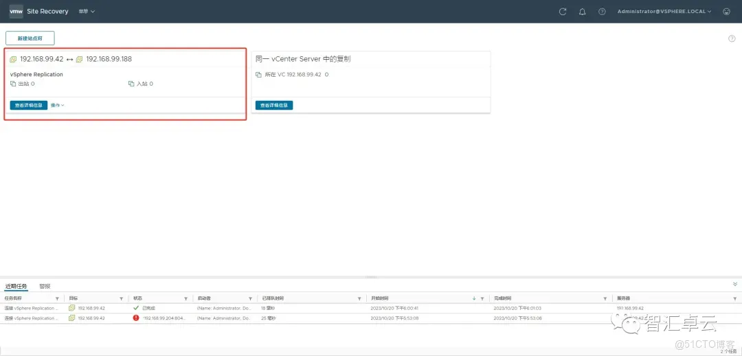Click task name in the failed row
The height and width of the screenshot is (356, 742).
30,318
